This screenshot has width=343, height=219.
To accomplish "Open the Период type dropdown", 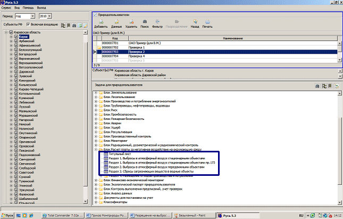I will 34,16.
